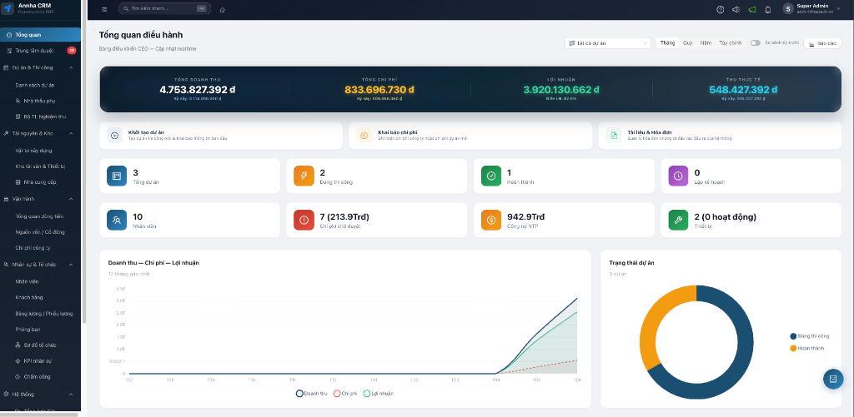Viewport: 854px width, 417px height.
Task: Click the Tổng dự án blue icon
Action: (x=117, y=176)
